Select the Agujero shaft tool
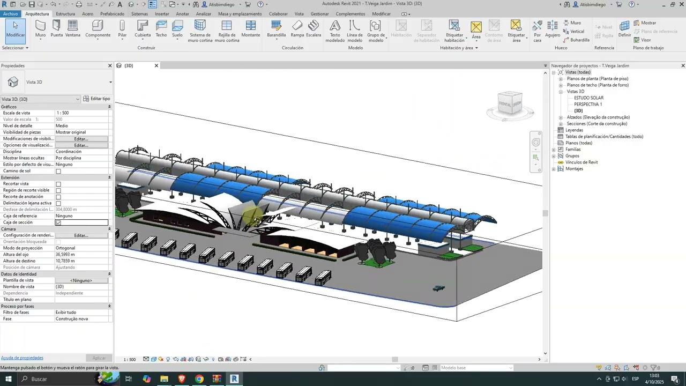The height and width of the screenshot is (386, 686). coord(553,29)
